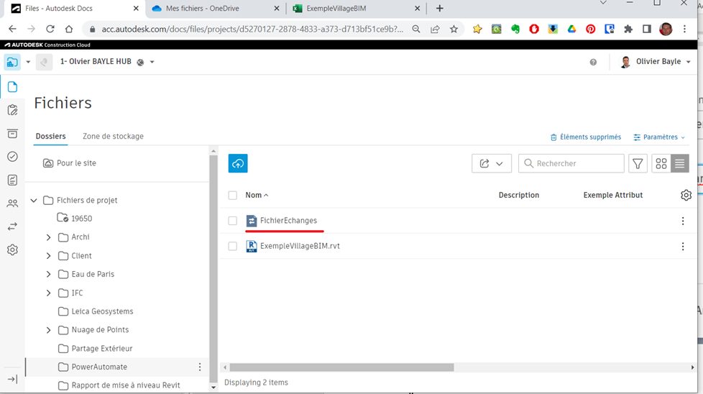
Task: Open the Files module icon in left sidebar
Action: pyautogui.click(x=12, y=86)
